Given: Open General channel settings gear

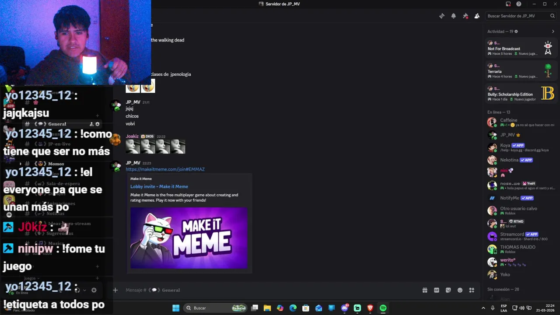Looking at the screenshot, I should pos(97,124).
